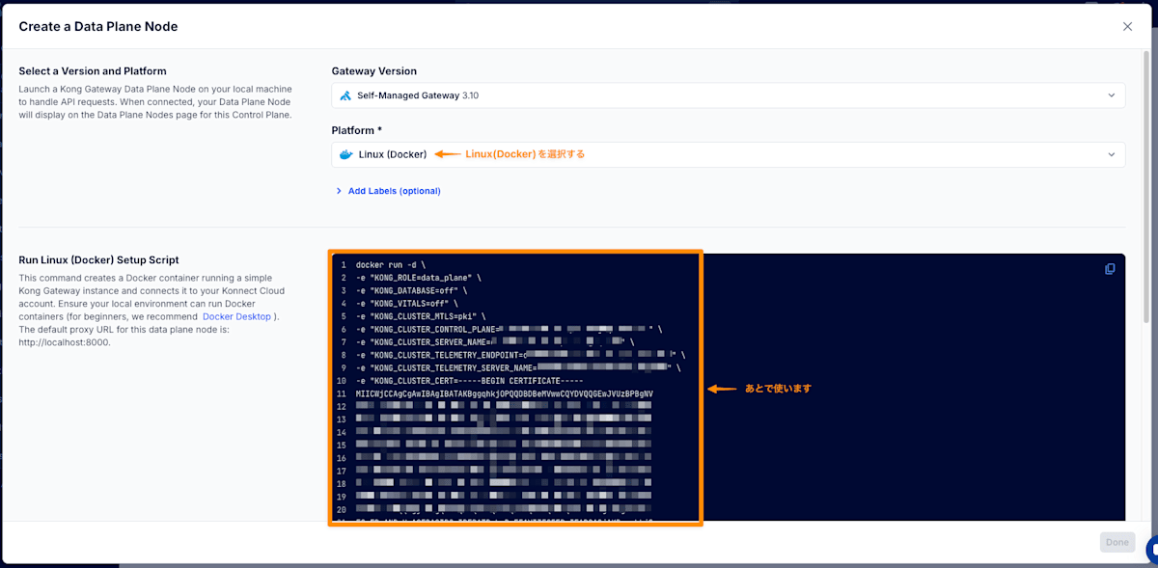Click the chevron arrow of the Gateway Version field
1158x568 pixels.
pos(1111,95)
